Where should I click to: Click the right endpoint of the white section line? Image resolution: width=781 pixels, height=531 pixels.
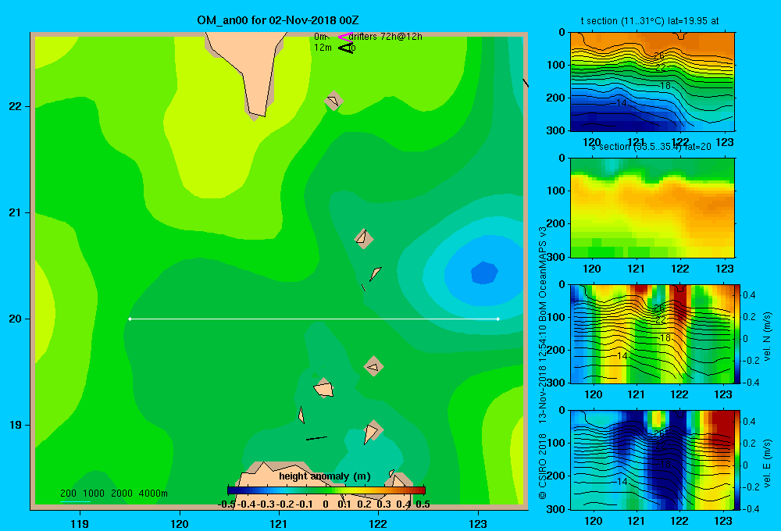[x=498, y=319]
